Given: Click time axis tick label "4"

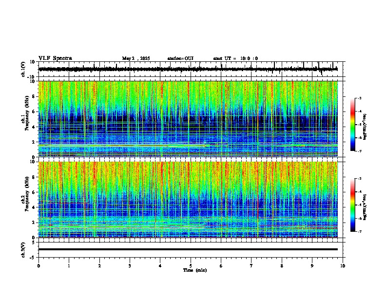Looking at the screenshot, I should [160, 266].
